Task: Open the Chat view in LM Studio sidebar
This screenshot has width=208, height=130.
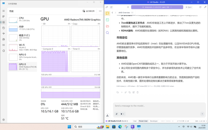Action: tap(107, 14)
